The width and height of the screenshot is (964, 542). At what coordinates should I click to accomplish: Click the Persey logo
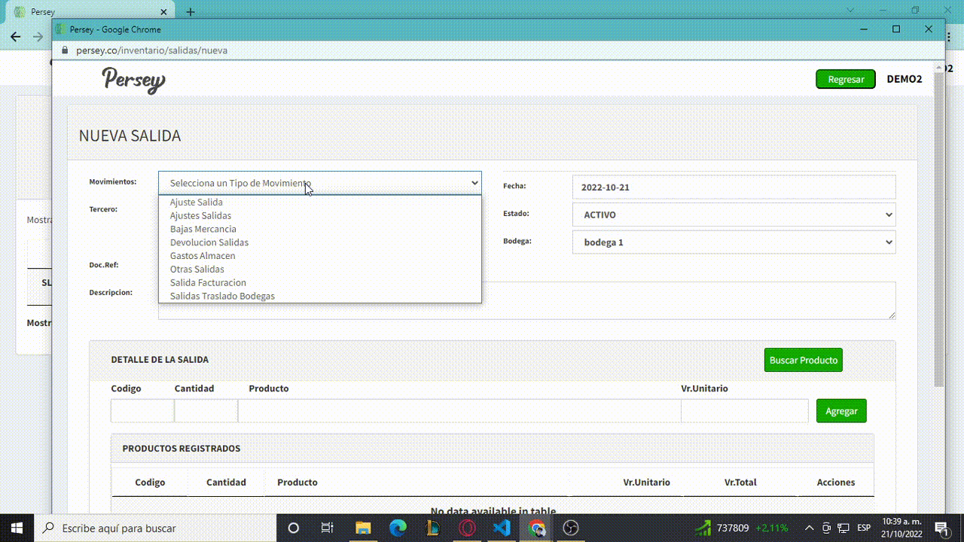tap(134, 80)
